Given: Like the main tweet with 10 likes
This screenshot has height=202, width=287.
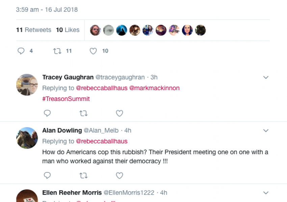Looking at the screenshot, I should click(x=93, y=51).
